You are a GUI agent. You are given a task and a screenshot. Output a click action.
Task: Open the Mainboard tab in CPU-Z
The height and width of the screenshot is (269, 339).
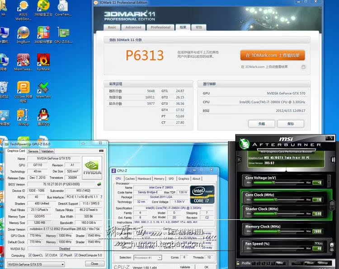144,179
